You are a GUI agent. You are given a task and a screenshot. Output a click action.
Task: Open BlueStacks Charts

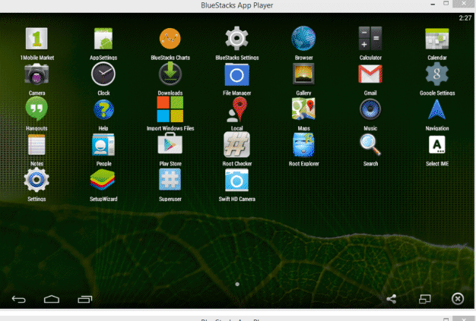click(170, 39)
